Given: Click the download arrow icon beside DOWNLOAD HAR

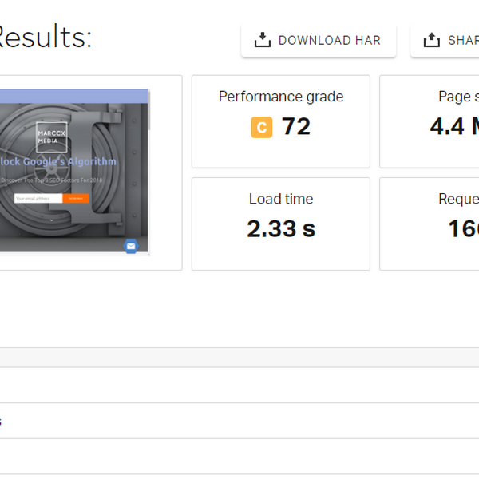Looking at the screenshot, I should point(263,40).
